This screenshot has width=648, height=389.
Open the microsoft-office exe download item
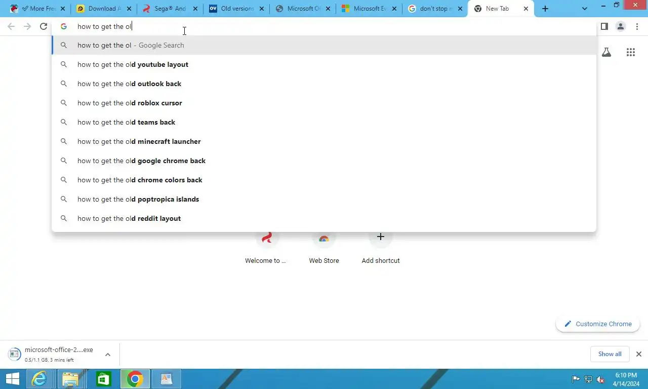coord(51,354)
